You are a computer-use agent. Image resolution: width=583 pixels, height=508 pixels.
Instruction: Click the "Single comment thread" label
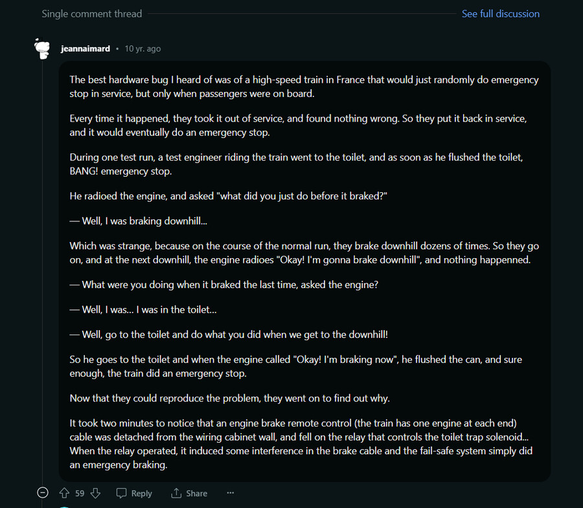pyautogui.click(x=92, y=14)
